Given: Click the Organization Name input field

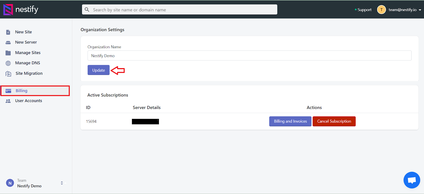Looking at the screenshot, I should [249, 56].
